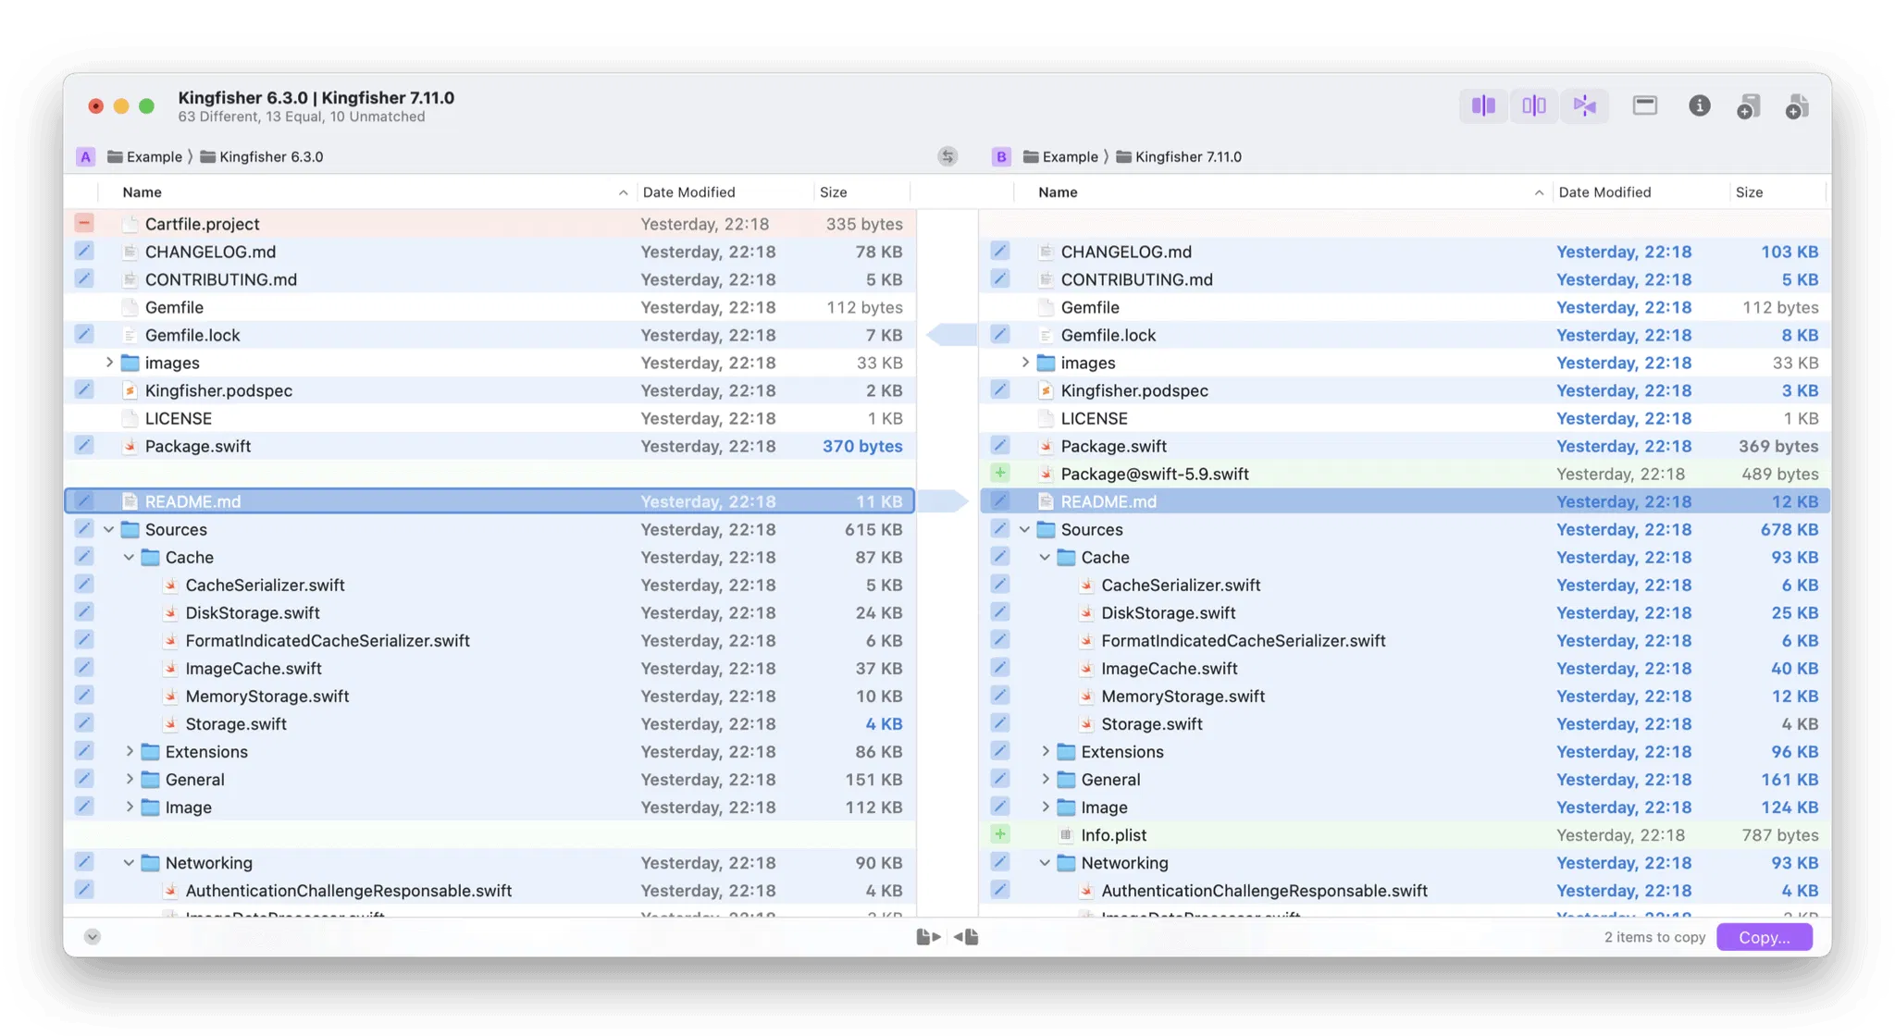Sort right pane by Size column
Image resolution: width=1895 pixels, height=1036 pixels.
1749,192
